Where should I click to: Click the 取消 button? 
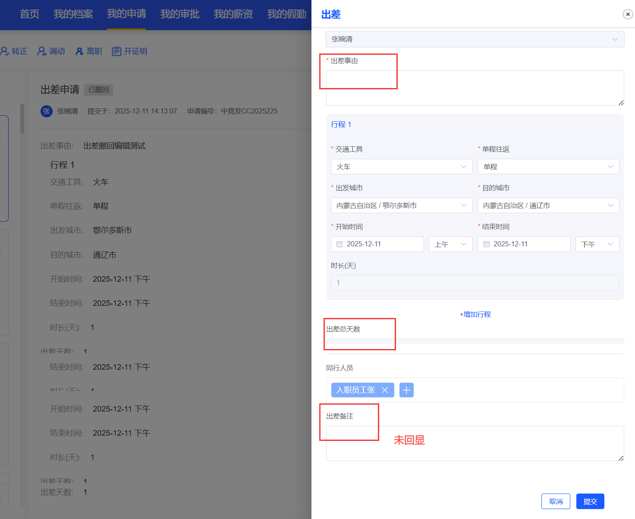coord(556,501)
